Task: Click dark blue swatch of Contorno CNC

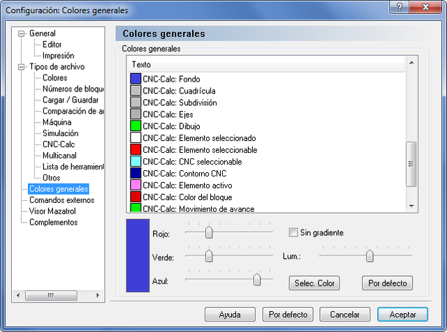Action: (x=135, y=173)
